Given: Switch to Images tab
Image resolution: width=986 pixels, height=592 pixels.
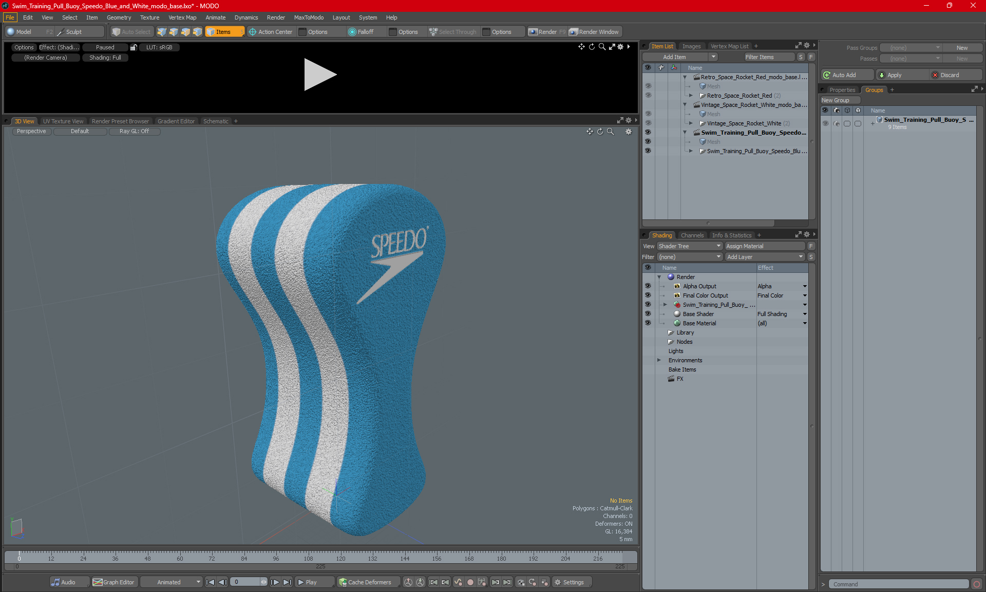Looking at the screenshot, I should pos(691,46).
